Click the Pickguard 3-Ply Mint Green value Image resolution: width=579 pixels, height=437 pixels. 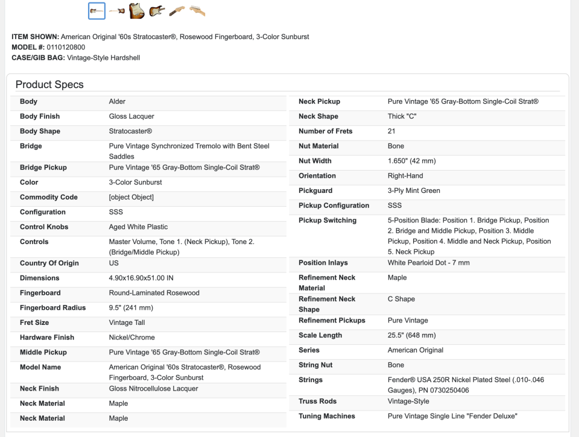coord(414,190)
